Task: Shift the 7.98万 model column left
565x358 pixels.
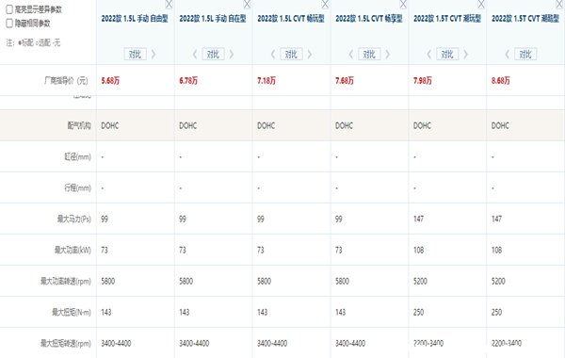Action: [429, 55]
